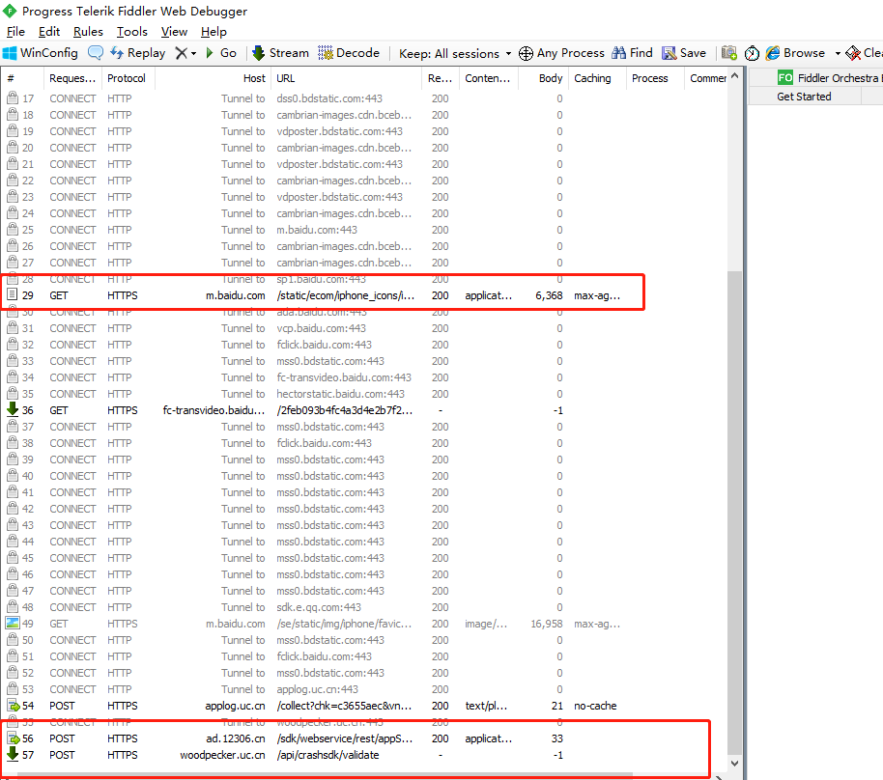Click URL /api/crashsdk/validate
Image resolution: width=883 pixels, height=780 pixels.
(328, 755)
